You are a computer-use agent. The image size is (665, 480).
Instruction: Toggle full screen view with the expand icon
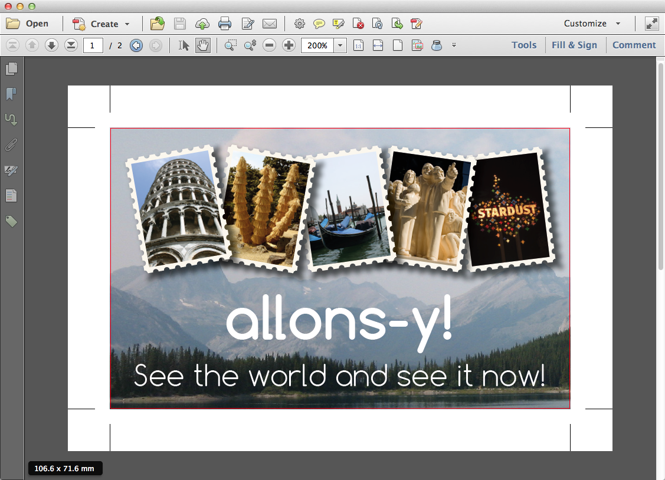[x=652, y=24]
